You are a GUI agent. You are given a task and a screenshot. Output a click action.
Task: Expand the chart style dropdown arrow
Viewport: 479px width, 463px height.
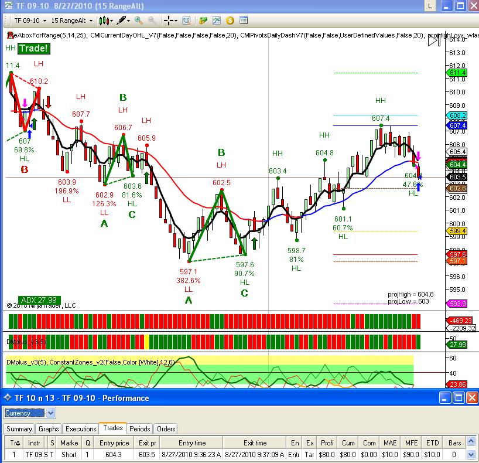(111, 21)
